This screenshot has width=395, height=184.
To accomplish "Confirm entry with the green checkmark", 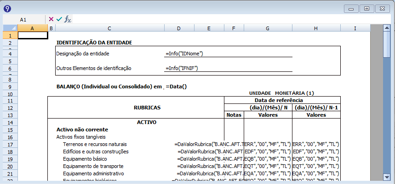I will [x=59, y=19].
